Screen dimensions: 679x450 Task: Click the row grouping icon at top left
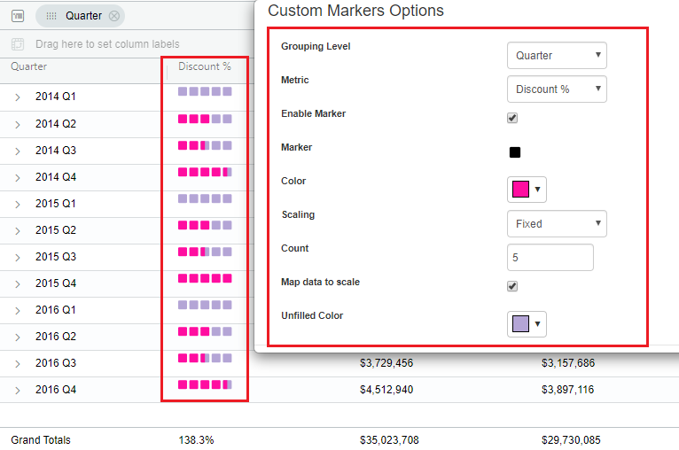(x=18, y=15)
